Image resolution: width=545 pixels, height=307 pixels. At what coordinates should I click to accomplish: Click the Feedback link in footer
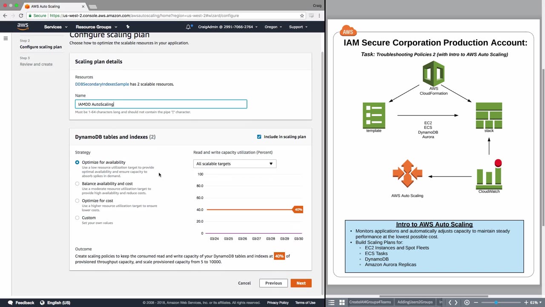[x=25, y=303]
